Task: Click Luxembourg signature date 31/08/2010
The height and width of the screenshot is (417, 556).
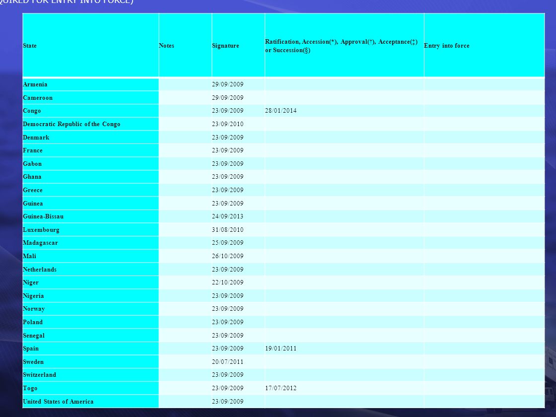Action: tap(228, 230)
